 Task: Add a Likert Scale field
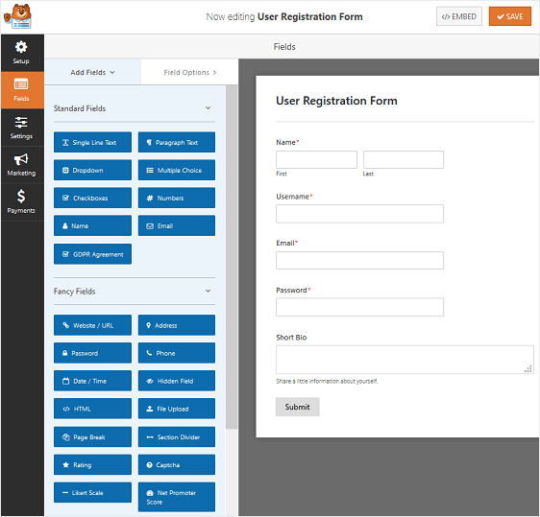[92, 492]
